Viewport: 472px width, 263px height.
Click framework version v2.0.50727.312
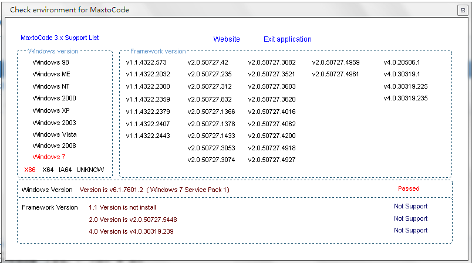point(210,86)
